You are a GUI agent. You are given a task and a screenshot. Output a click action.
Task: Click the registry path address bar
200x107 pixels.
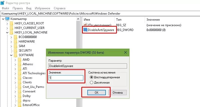pos(100,14)
